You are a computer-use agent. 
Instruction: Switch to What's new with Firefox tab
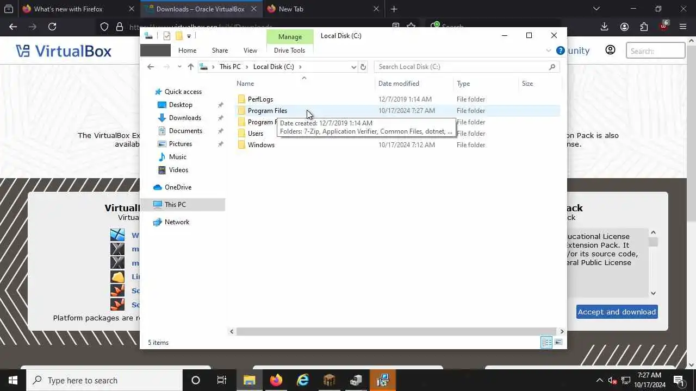point(68,9)
